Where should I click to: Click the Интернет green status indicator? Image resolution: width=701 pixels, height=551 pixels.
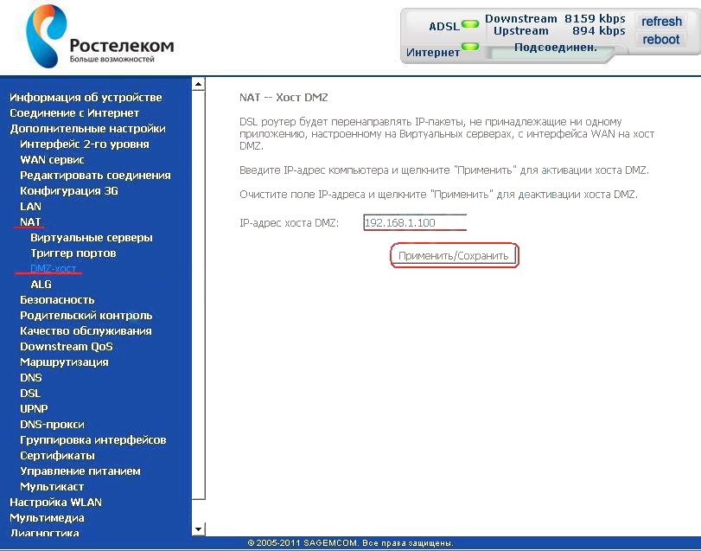coord(470,47)
